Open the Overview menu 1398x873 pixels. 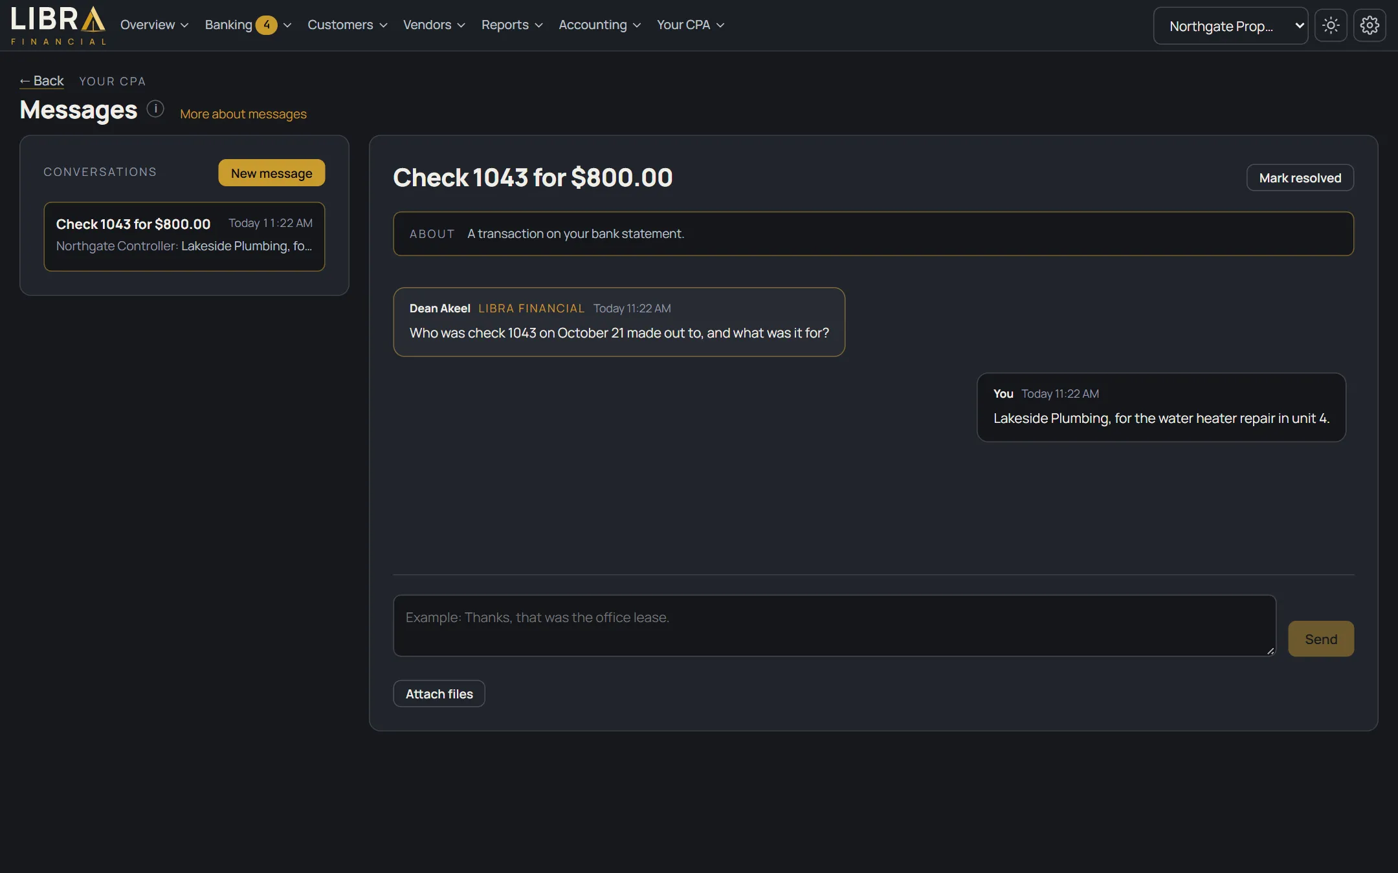(154, 25)
